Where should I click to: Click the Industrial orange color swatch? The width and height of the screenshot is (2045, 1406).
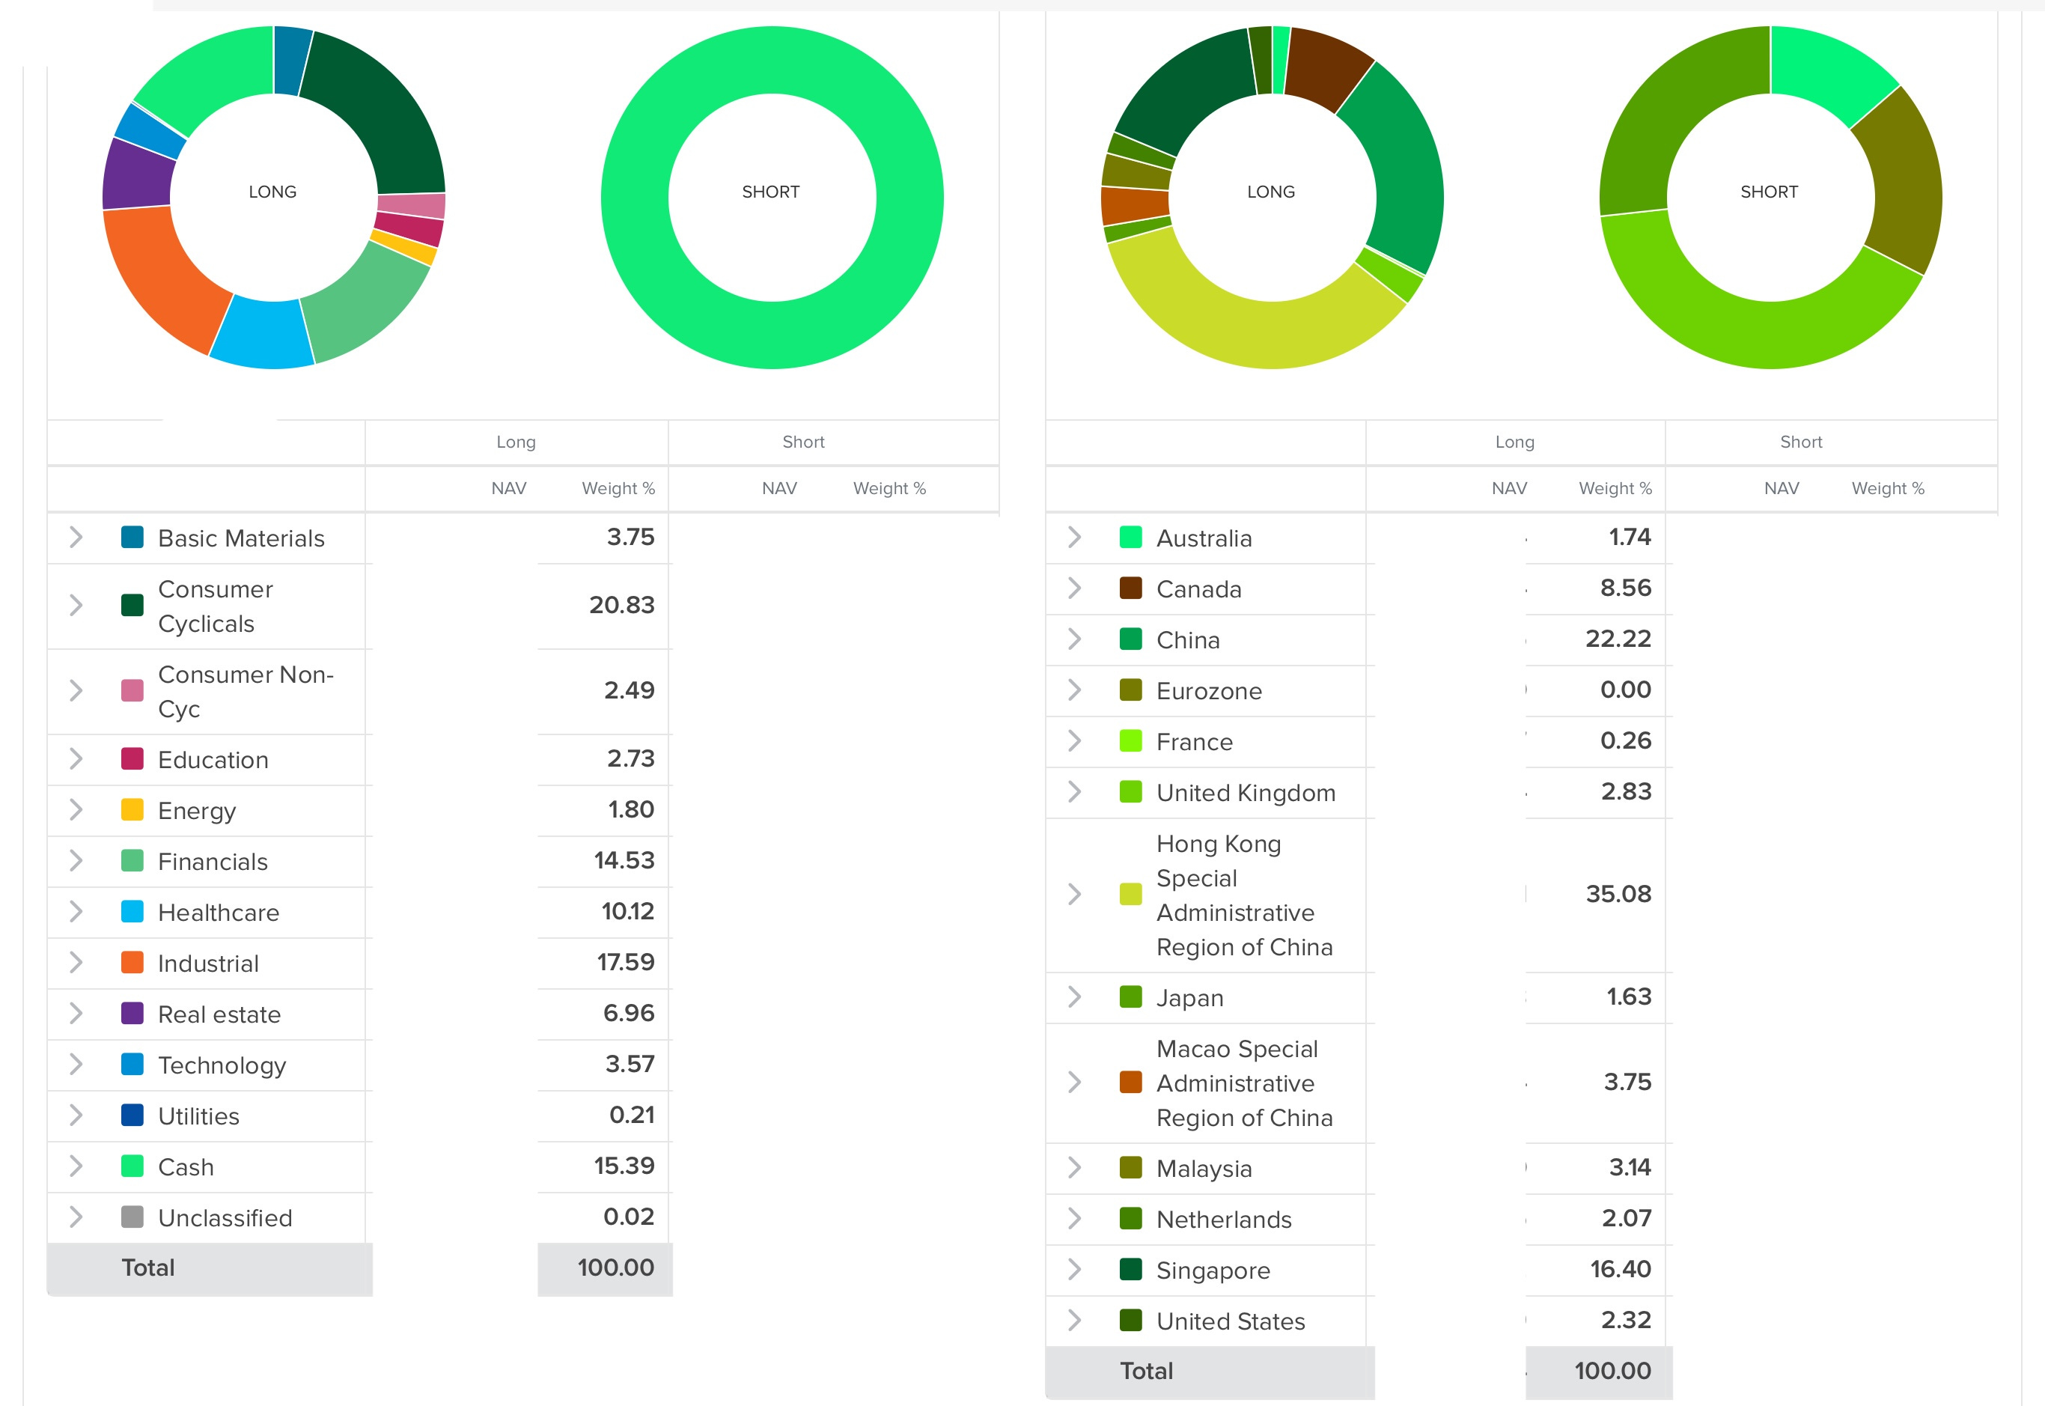(x=132, y=963)
